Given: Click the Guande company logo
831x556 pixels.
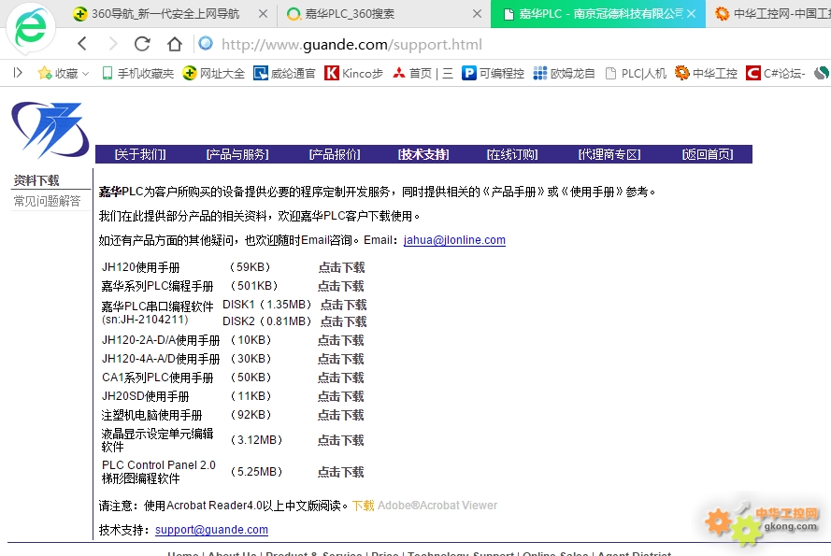Looking at the screenshot, I should pyautogui.click(x=50, y=130).
